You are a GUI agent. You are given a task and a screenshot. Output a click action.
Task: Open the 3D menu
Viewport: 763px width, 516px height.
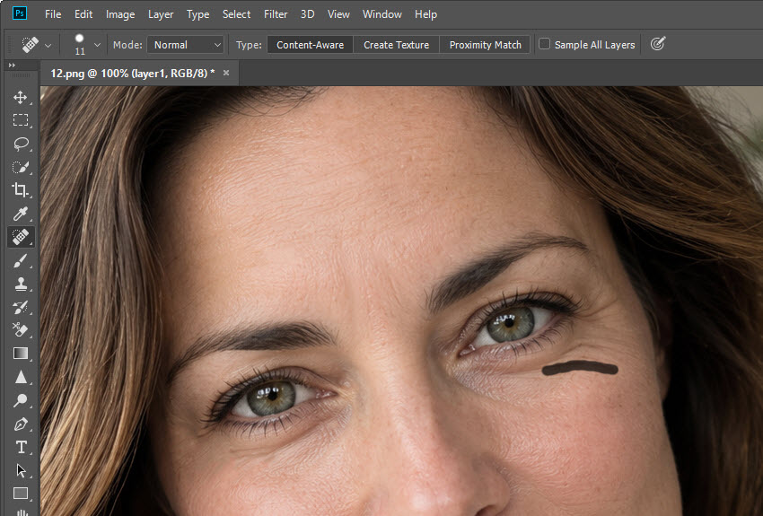(x=307, y=14)
